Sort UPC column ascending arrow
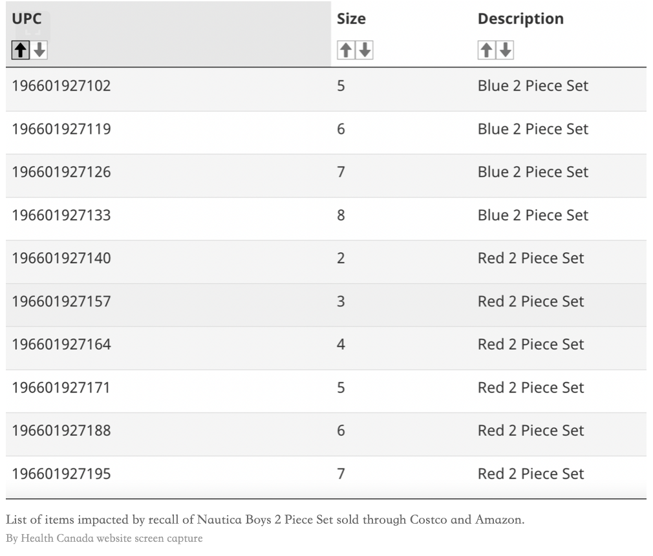This screenshot has height=556, width=653. pos(21,50)
